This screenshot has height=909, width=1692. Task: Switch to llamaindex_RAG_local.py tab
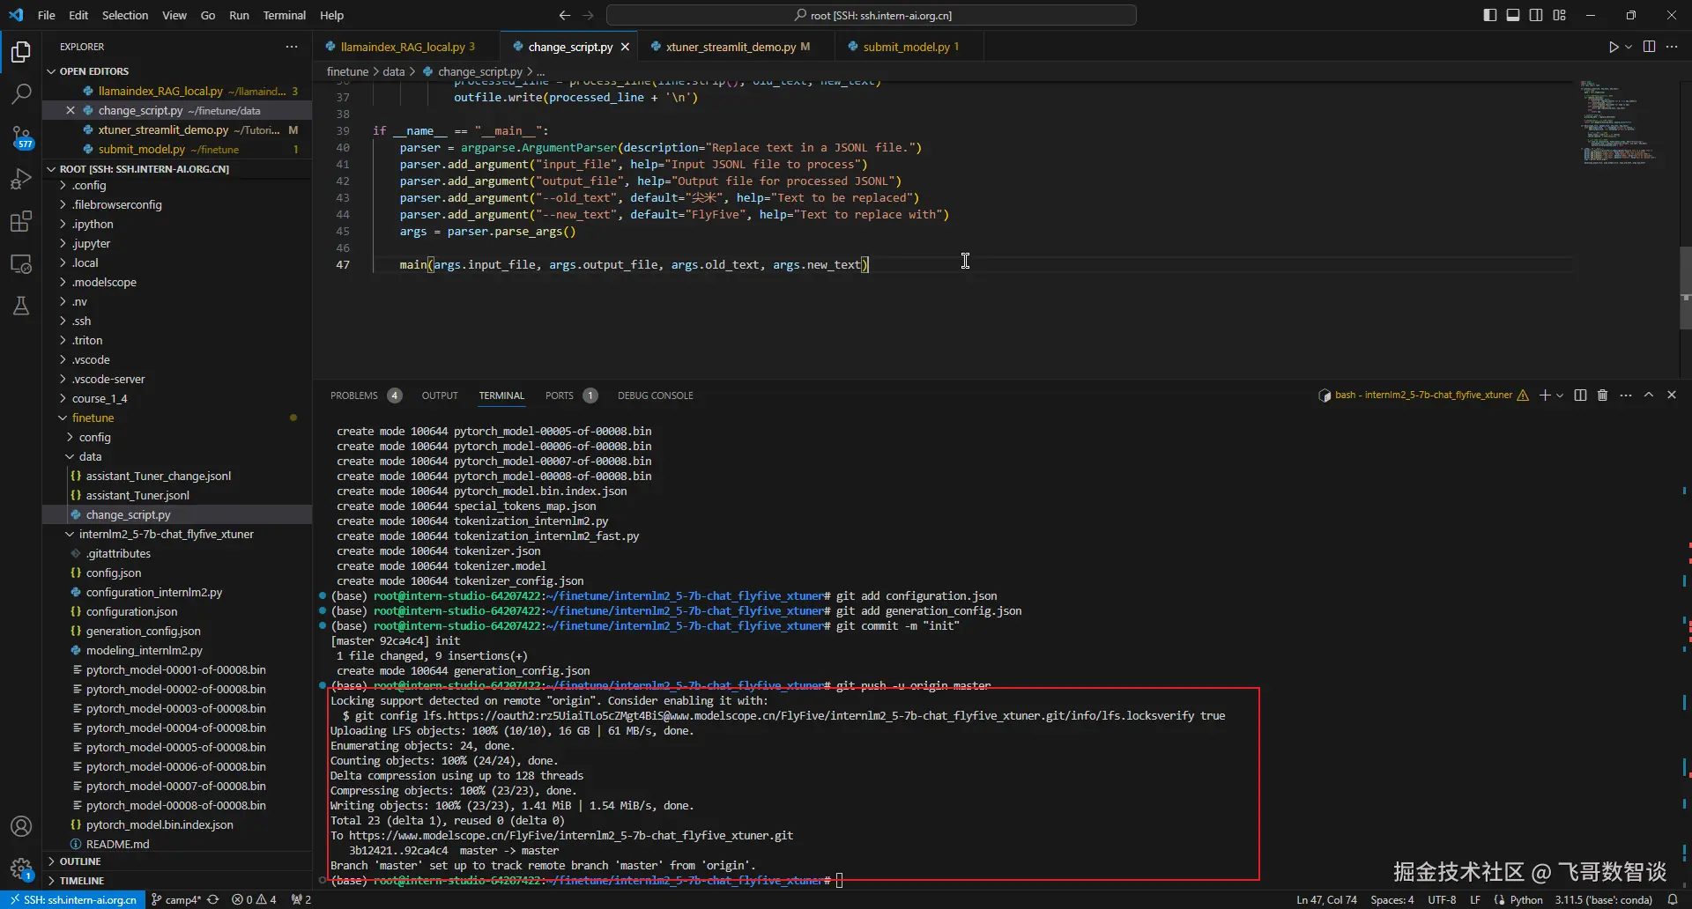tap(402, 47)
